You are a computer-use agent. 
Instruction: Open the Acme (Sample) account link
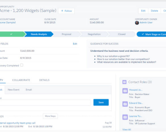point(8,22)
